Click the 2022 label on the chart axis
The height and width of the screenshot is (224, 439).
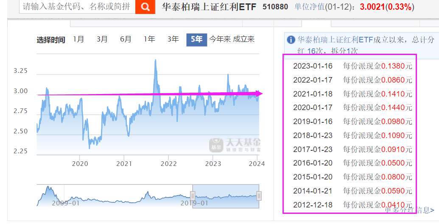coord(168,164)
